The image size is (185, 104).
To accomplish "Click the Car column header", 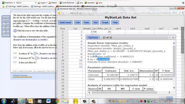I will [x=75, y=29].
